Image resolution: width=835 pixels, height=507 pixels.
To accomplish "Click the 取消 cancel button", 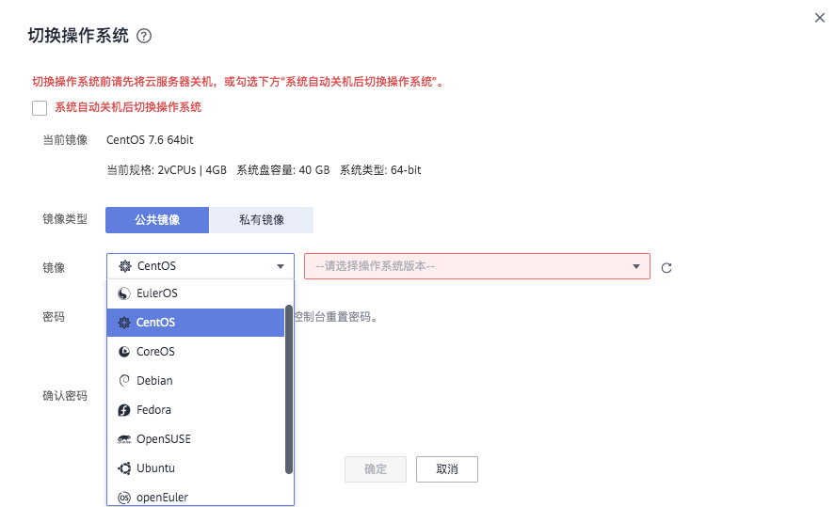I will [447, 469].
